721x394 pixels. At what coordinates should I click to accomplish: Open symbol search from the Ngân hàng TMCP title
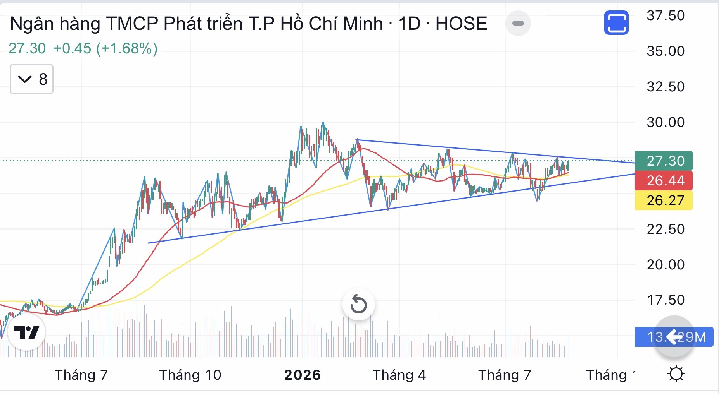tap(196, 24)
